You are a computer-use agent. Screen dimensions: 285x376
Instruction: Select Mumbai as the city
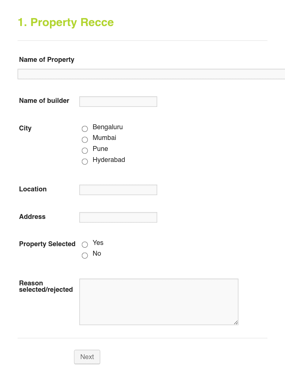[x=85, y=140]
